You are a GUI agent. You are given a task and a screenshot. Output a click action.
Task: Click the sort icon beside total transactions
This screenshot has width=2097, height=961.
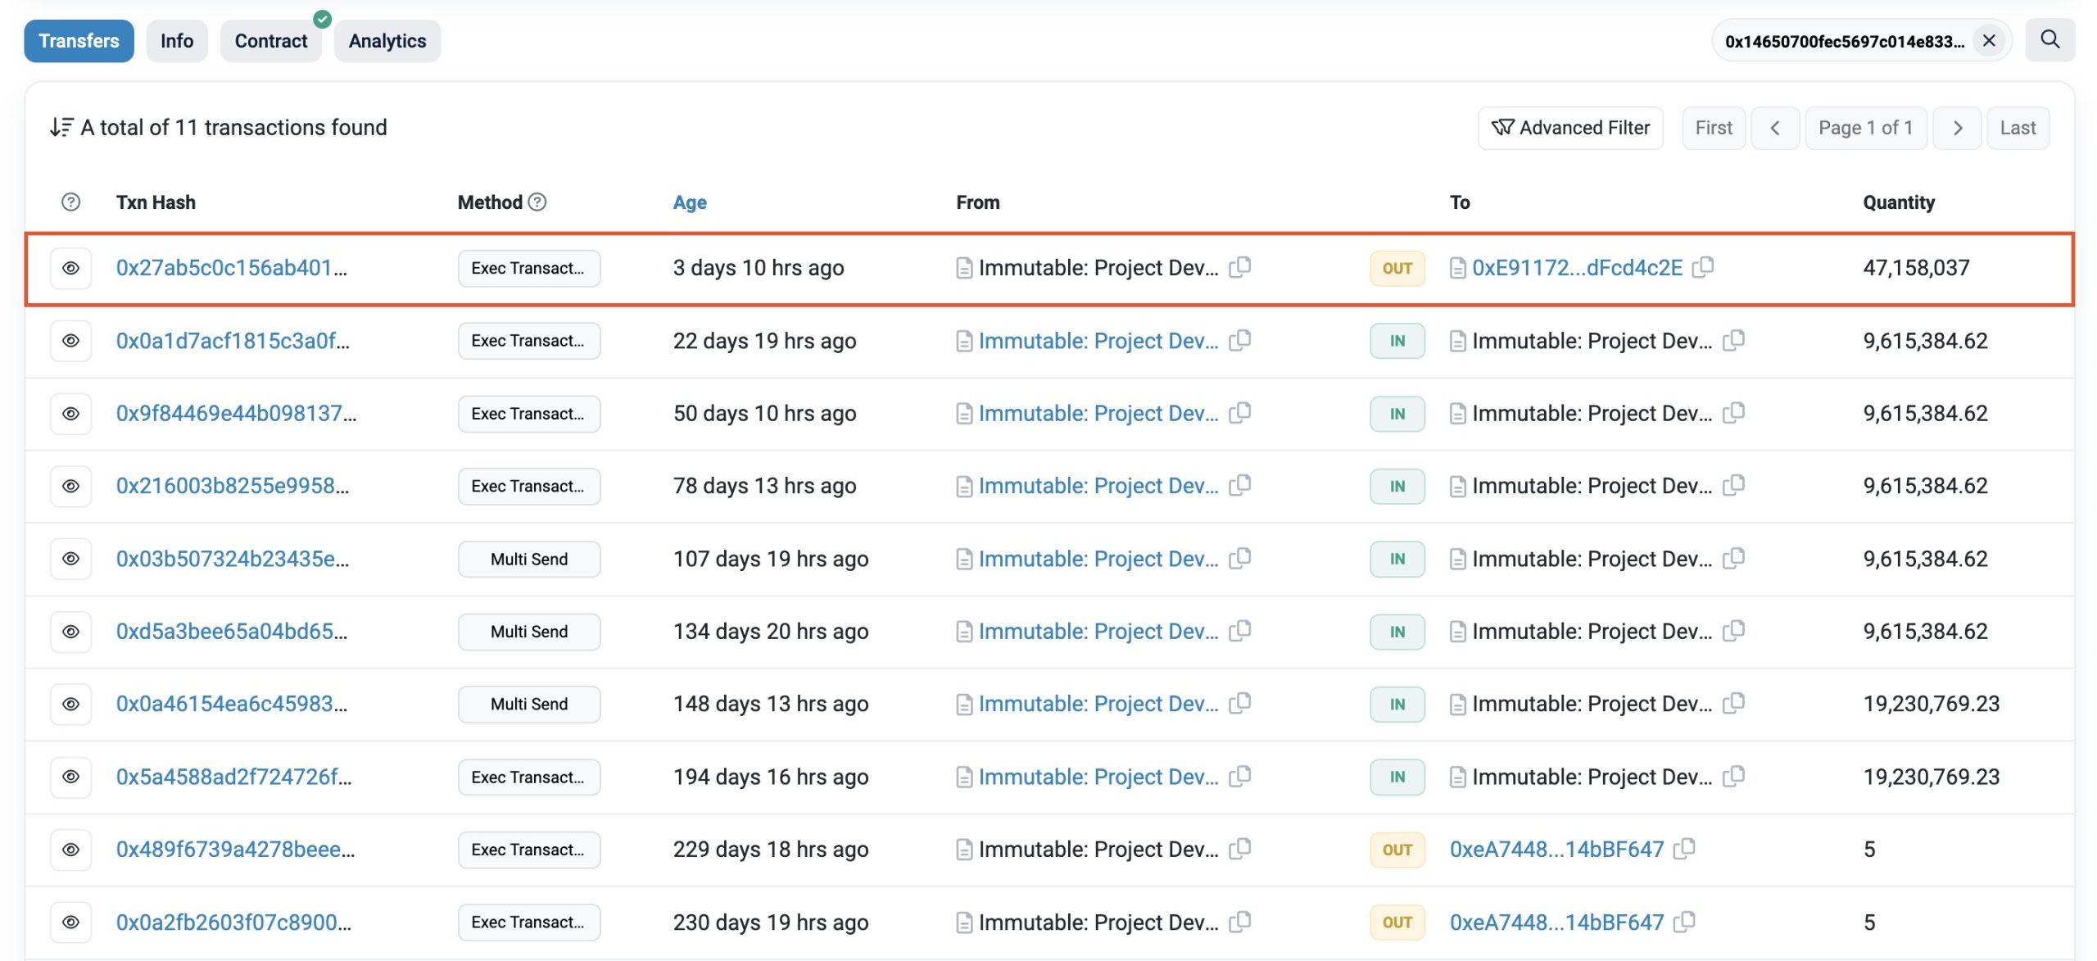61,127
